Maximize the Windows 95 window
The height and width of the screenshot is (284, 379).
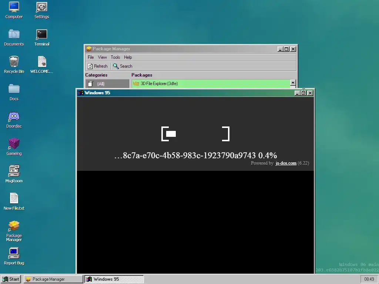tap(303, 93)
